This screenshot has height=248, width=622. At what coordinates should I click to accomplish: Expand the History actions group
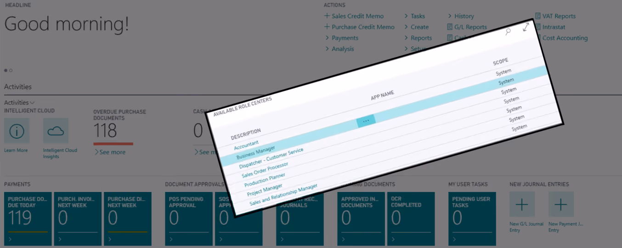click(x=461, y=16)
